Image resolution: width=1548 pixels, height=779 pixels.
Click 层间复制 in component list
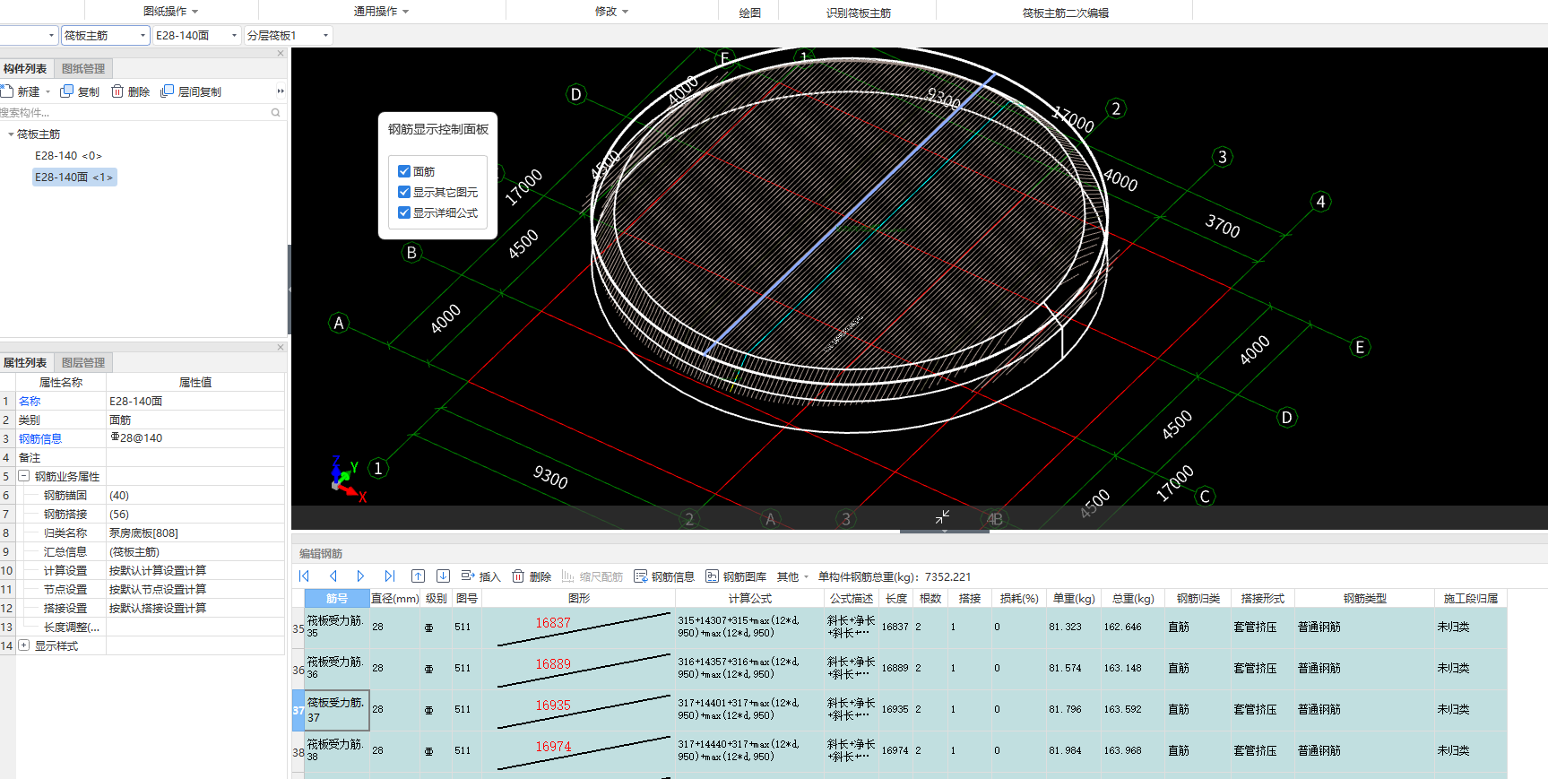[191, 91]
